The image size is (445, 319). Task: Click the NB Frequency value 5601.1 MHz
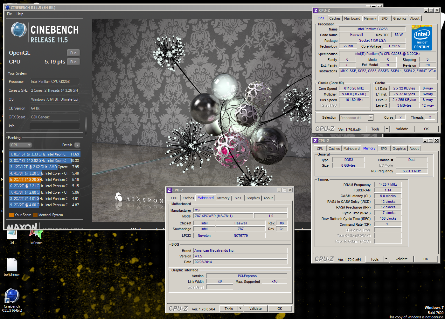pos(412,171)
